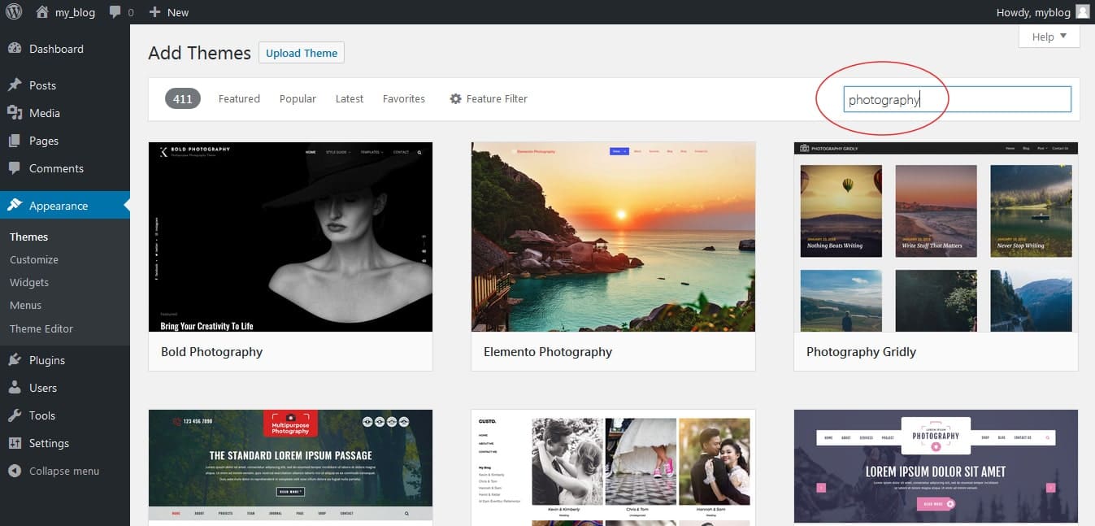Click the Feature Filter gear icon
The image size is (1095, 526).
point(455,99)
